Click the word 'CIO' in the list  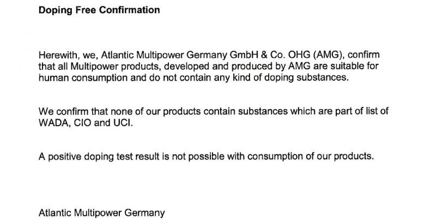click(83, 123)
